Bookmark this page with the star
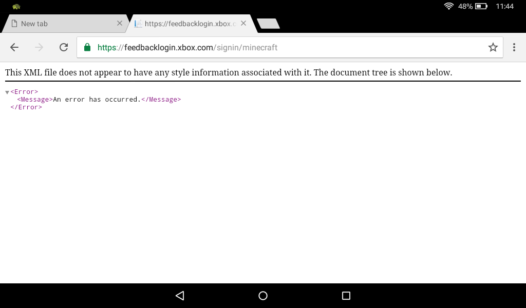526x308 pixels. click(x=493, y=47)
